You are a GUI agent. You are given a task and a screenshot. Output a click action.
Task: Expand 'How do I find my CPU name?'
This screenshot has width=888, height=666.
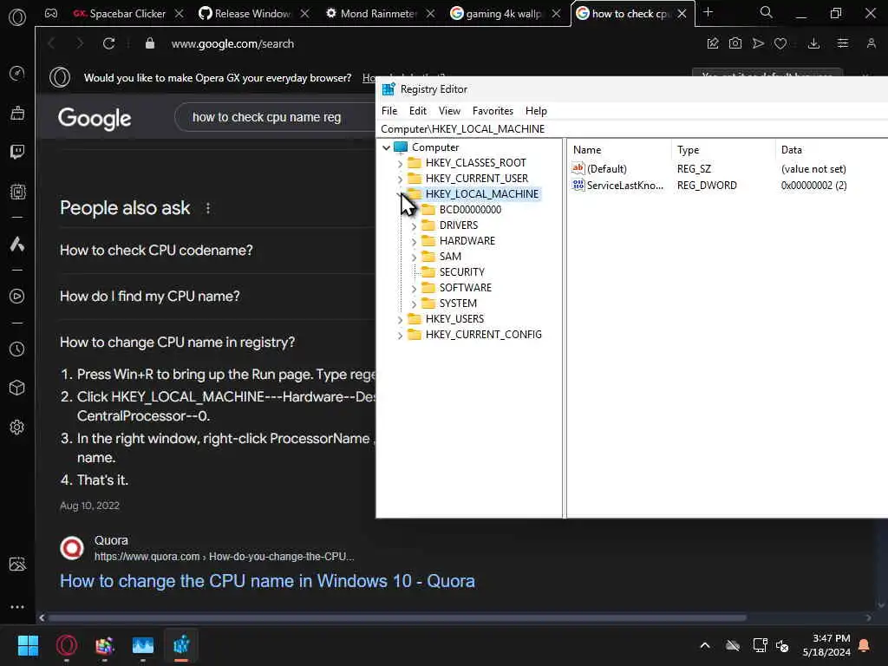point(149,297)
